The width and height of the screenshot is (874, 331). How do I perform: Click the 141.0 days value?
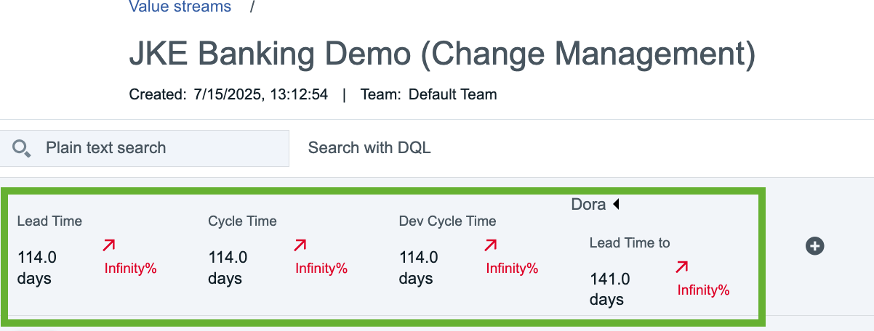pos(610,289)
